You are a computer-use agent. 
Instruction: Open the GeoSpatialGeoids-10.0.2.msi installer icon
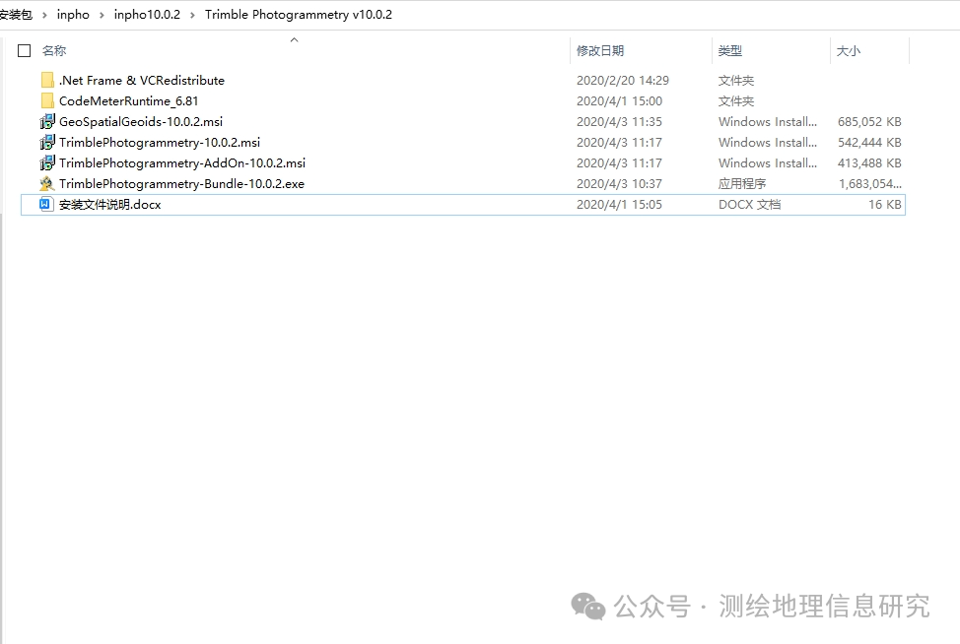48,121
